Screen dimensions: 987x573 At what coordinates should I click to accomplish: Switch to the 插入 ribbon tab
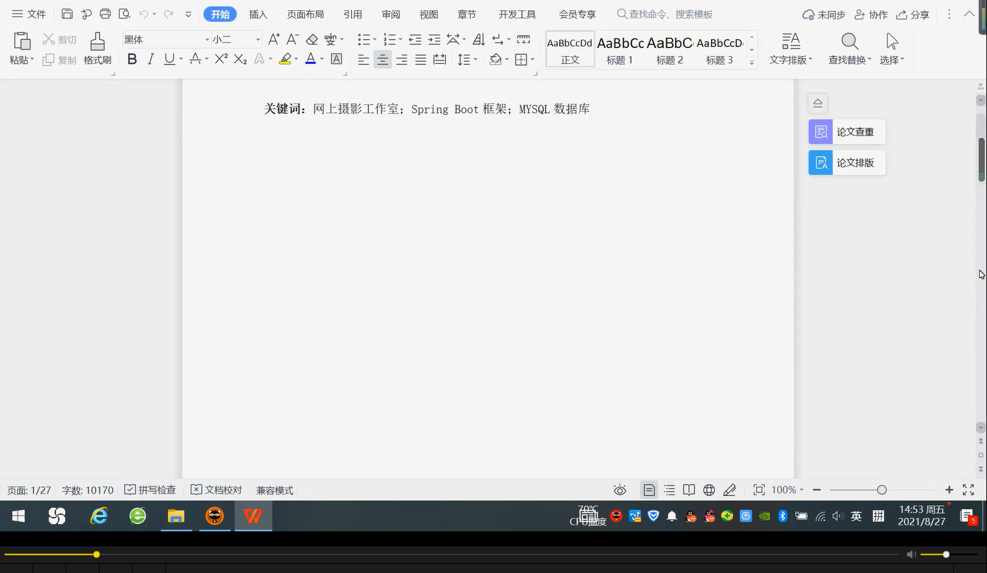pos(258,14)
